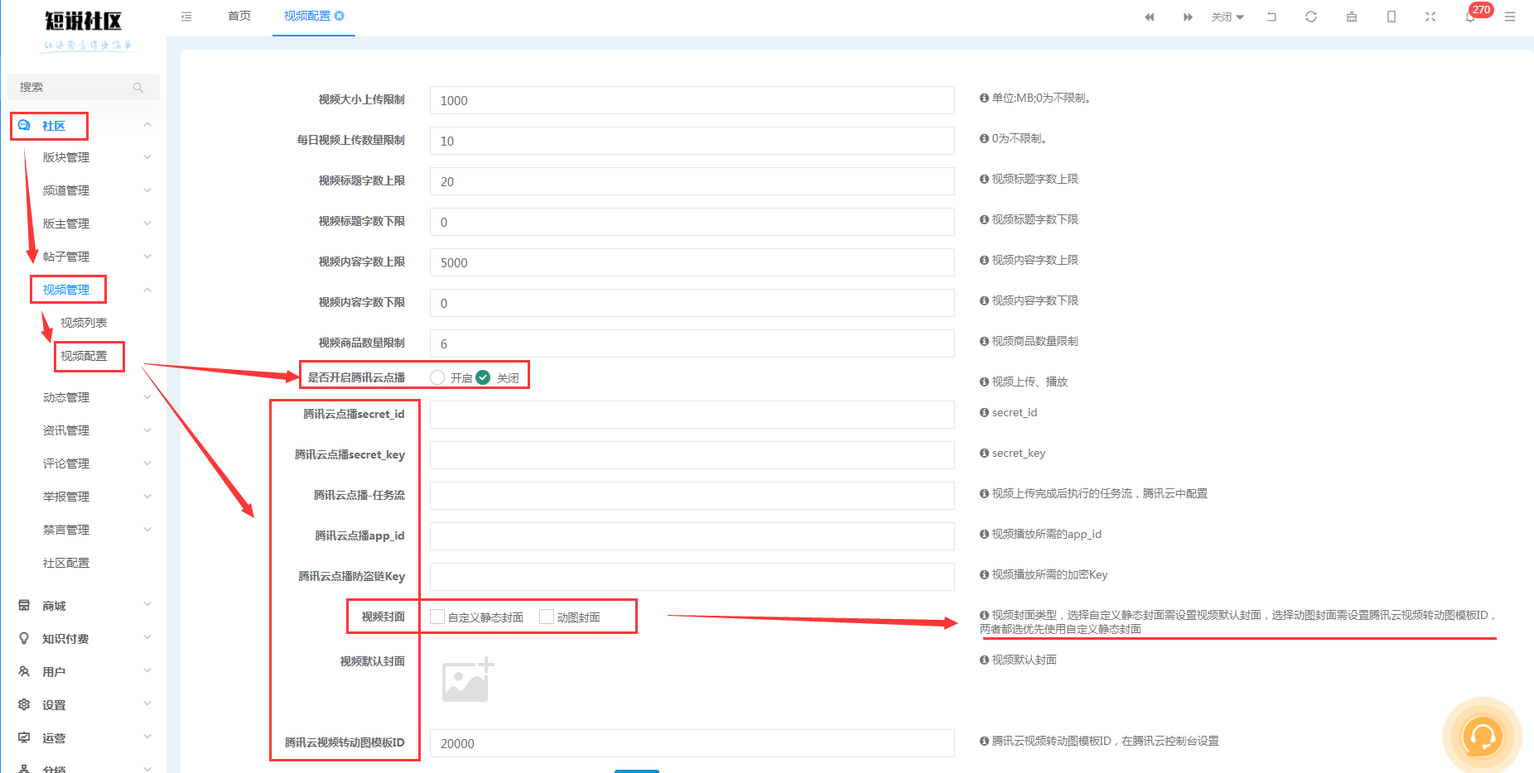1534x773 pixels.
Task: Click the 用户 people icon
Action: pyautogui.click(x=24, y=672)
